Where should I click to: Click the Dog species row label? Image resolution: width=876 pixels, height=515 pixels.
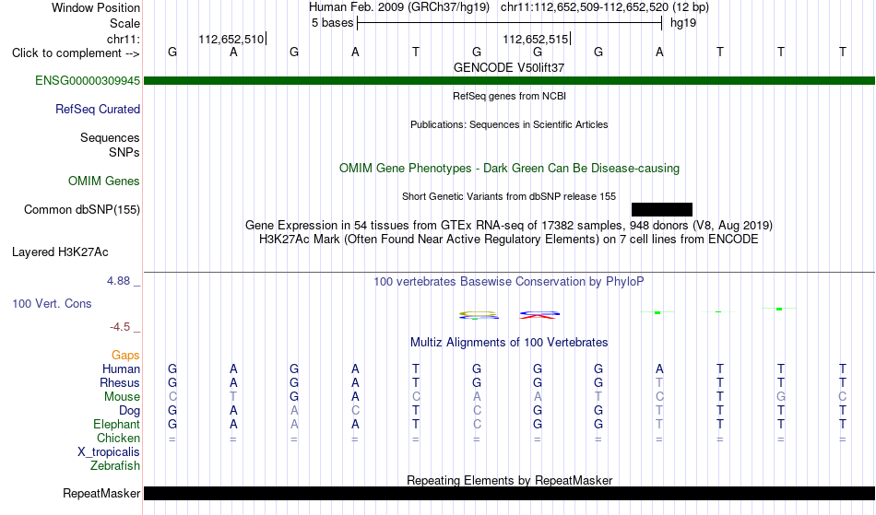(129, 411)
